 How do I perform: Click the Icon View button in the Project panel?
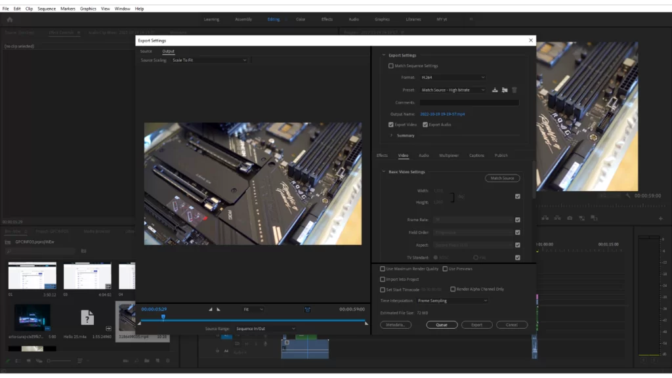(29, 361)
